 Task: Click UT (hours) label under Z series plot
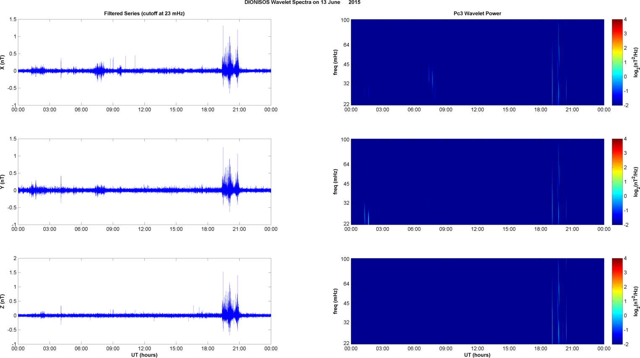tap(144, 355)
